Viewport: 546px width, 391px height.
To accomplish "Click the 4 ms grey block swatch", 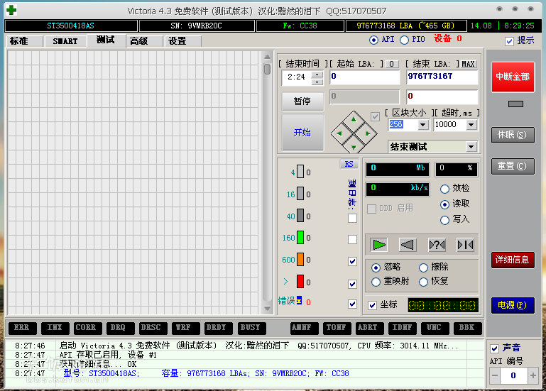I will 300,172.
